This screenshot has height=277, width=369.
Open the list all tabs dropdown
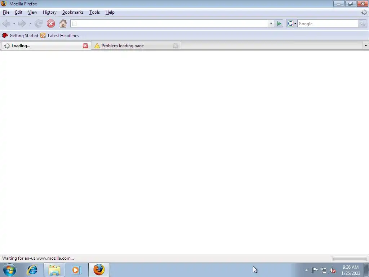click(x=365, y=46)
